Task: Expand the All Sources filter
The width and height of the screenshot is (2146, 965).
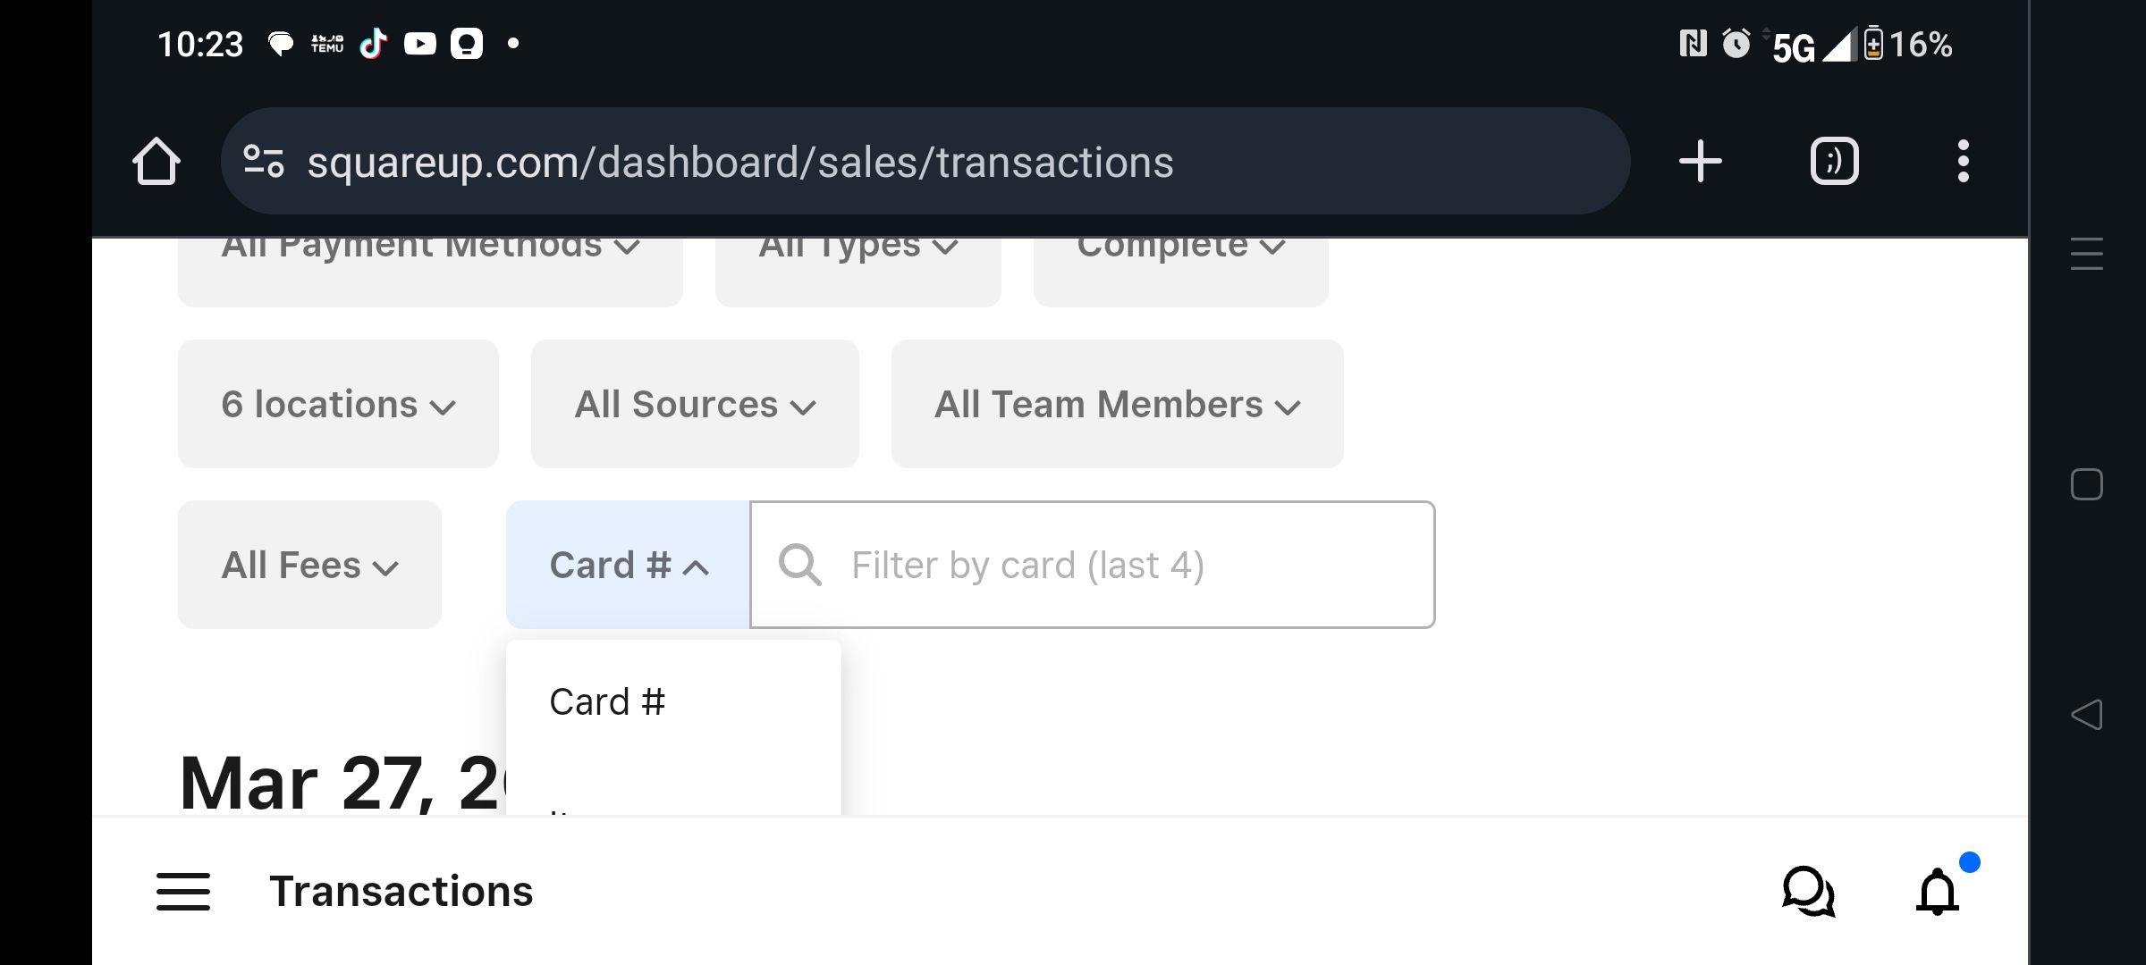Action: click(694, 404)
